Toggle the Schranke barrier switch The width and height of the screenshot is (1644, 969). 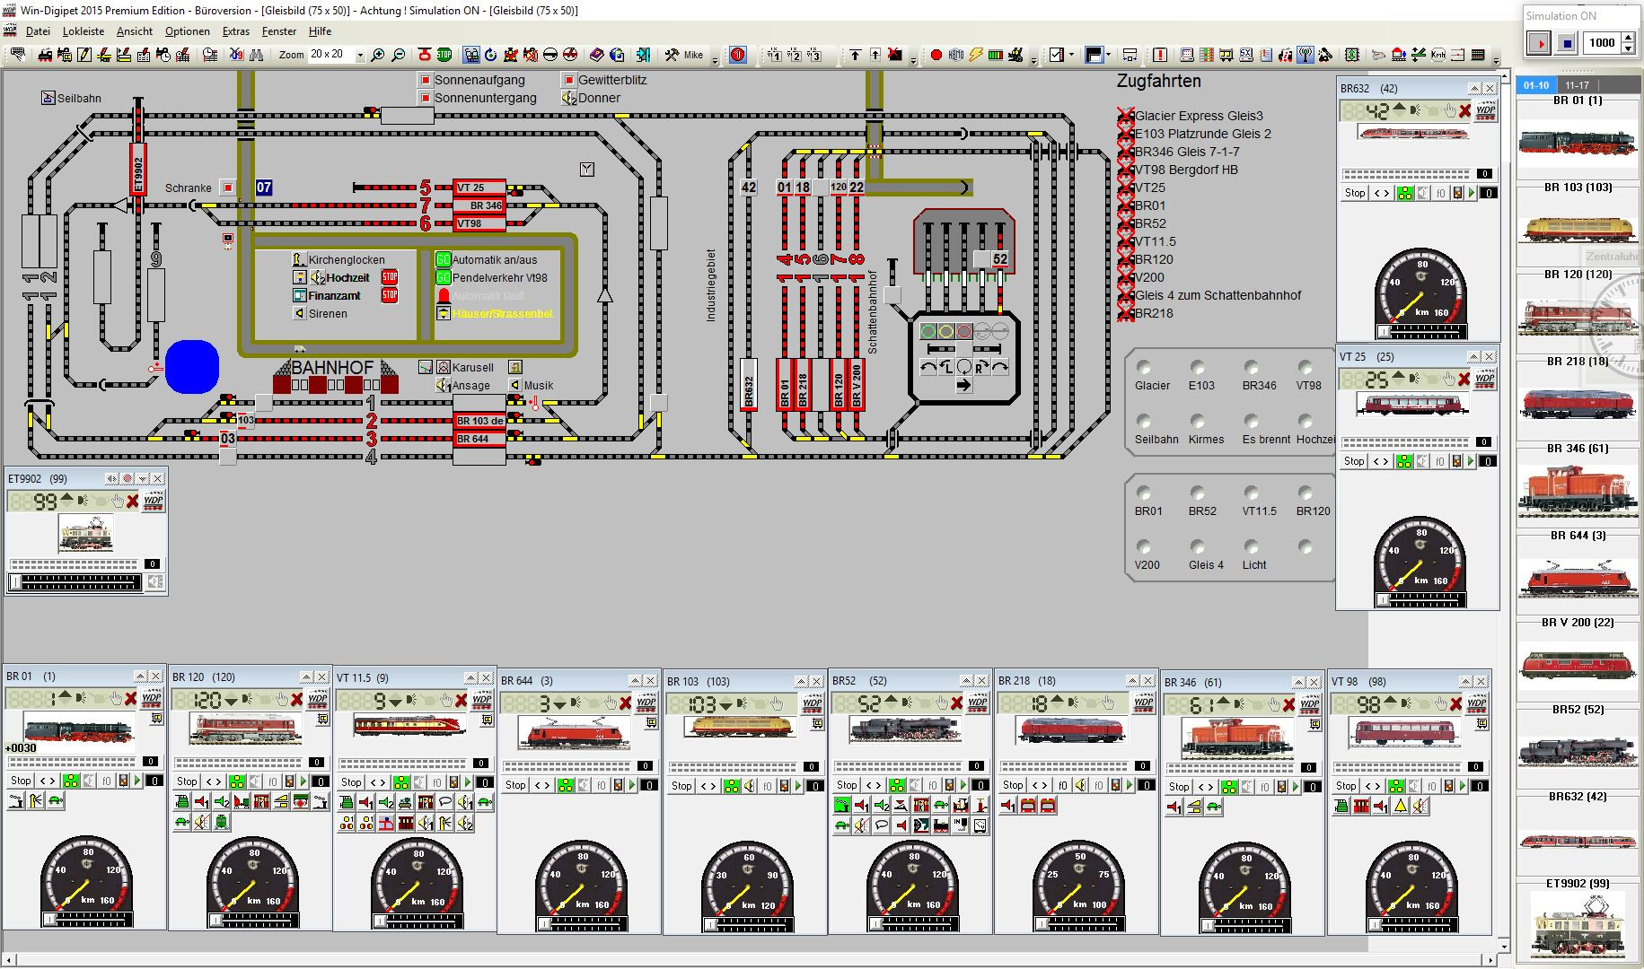pyautogui.click(x=228, y=188)
